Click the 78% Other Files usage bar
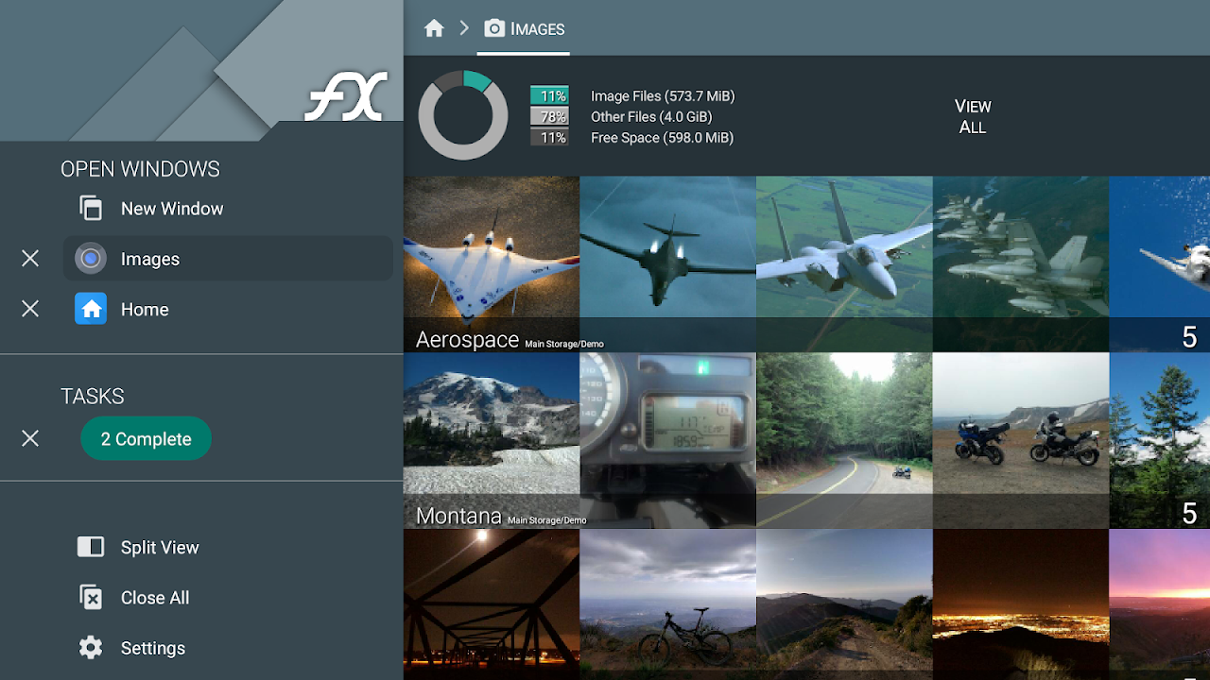Screen dimensions: 1210x680 (x=550, y=116)
